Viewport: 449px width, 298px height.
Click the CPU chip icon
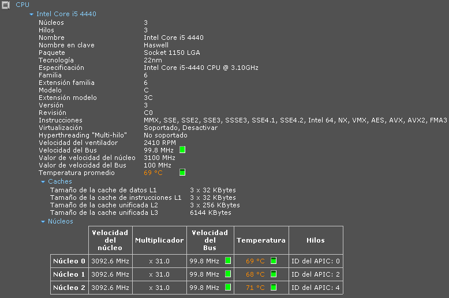pyautogui.click(x=5, y=5)
